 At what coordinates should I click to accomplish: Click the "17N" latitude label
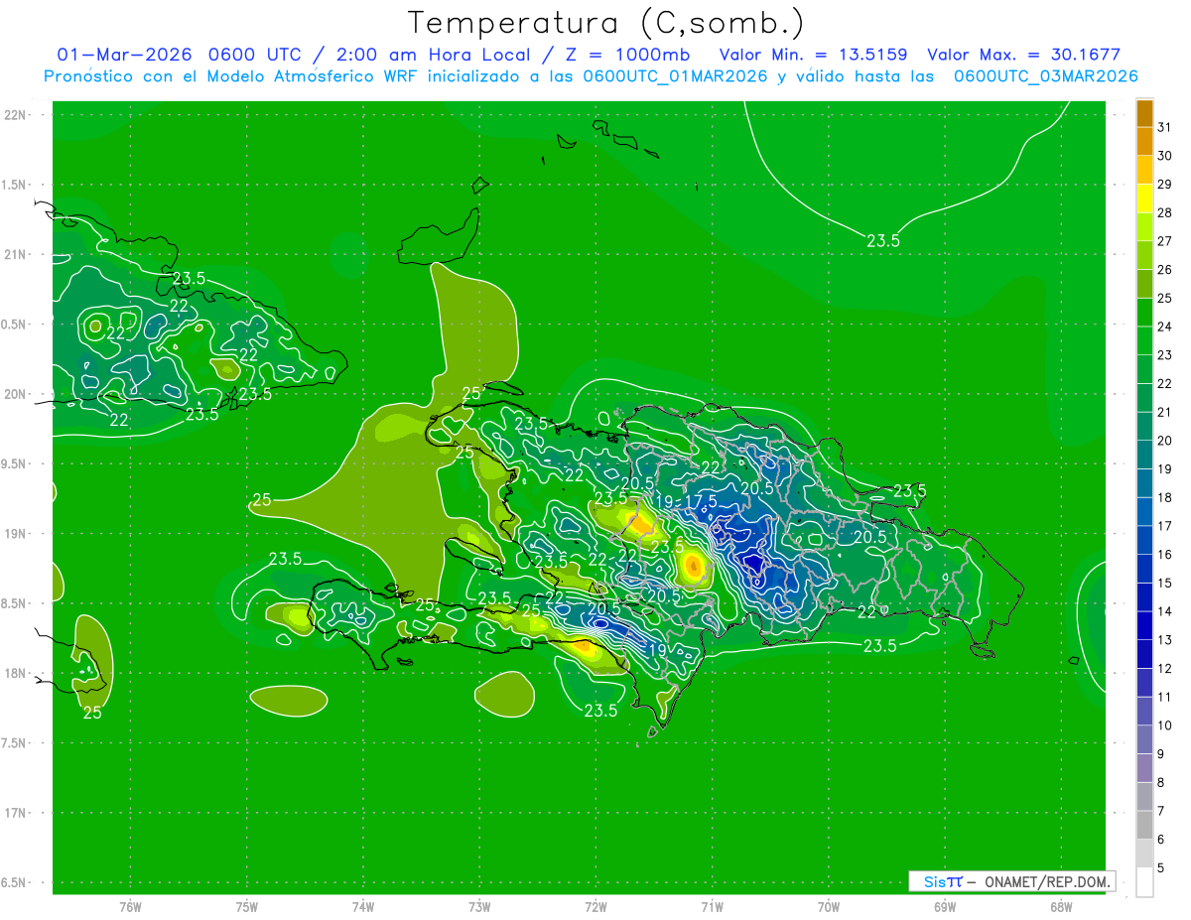pyautogui.click(x=15, y=813)
